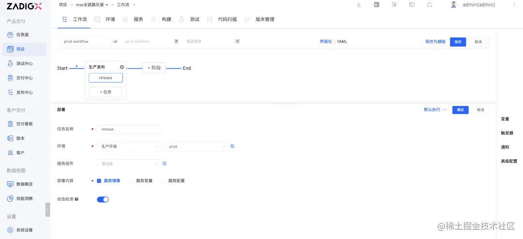This screenshot has width=523, height=239.
Task: Switch to 界面化 view
Action: tap(326, 42)
